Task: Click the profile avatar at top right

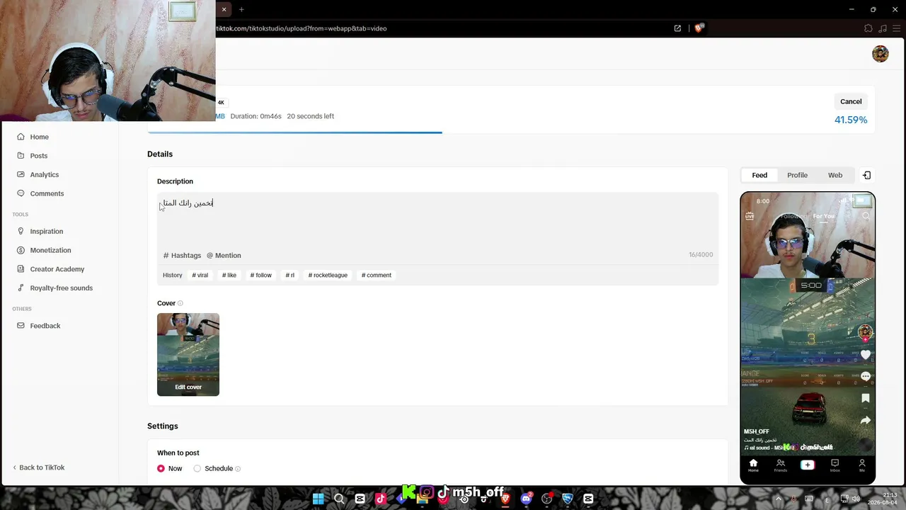Action: tap(880, 55)
